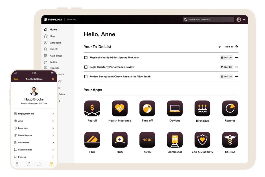Check the Review Background Check Results box
The height and width of the screenshot is (177, 265).
click(x=86, y=77)
